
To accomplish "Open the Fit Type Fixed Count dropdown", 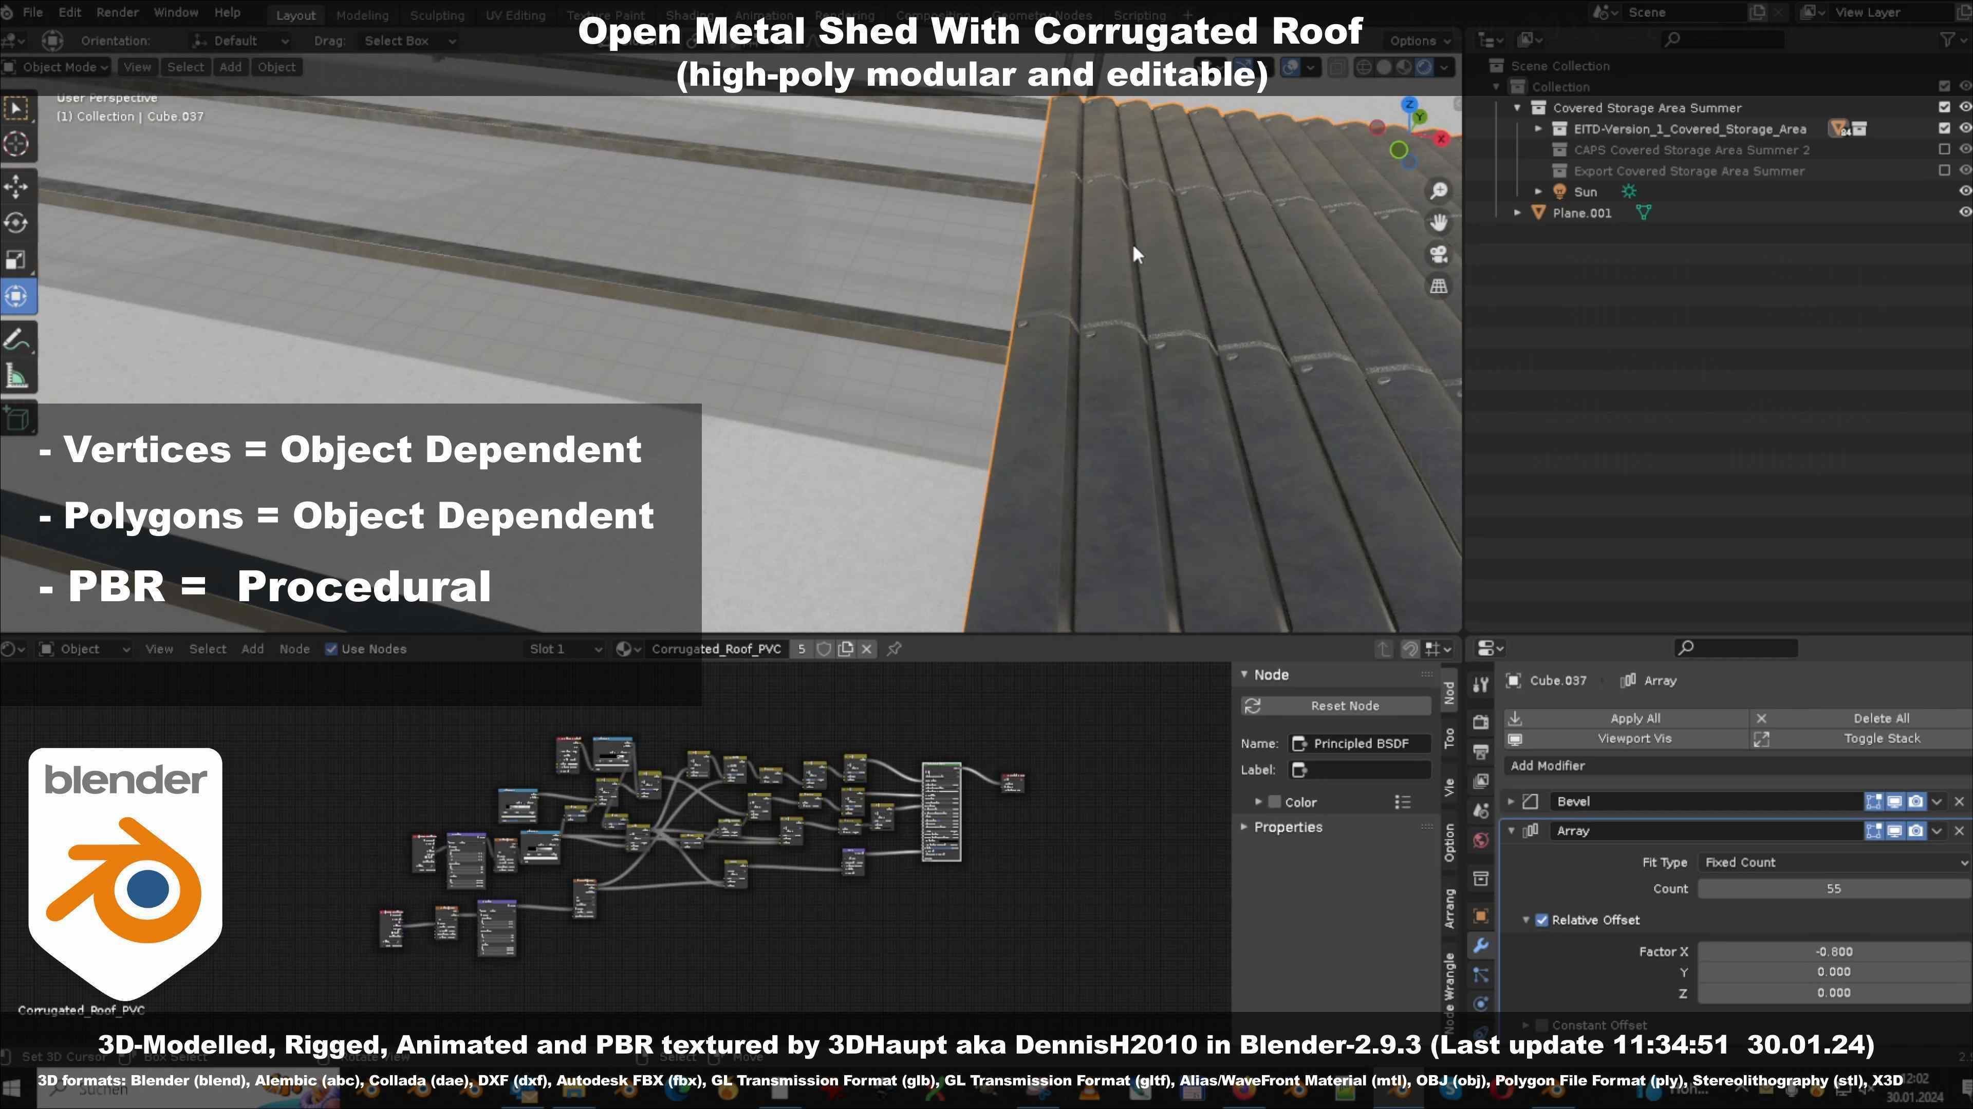I will tap(1834, 862).
